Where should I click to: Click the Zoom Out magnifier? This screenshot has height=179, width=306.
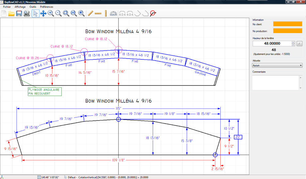point(58,13)
